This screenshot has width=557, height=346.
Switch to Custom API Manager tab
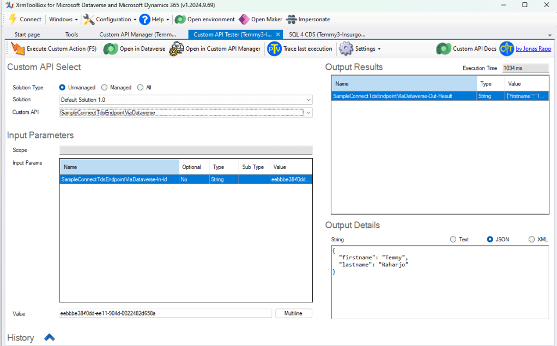(137, 34)
